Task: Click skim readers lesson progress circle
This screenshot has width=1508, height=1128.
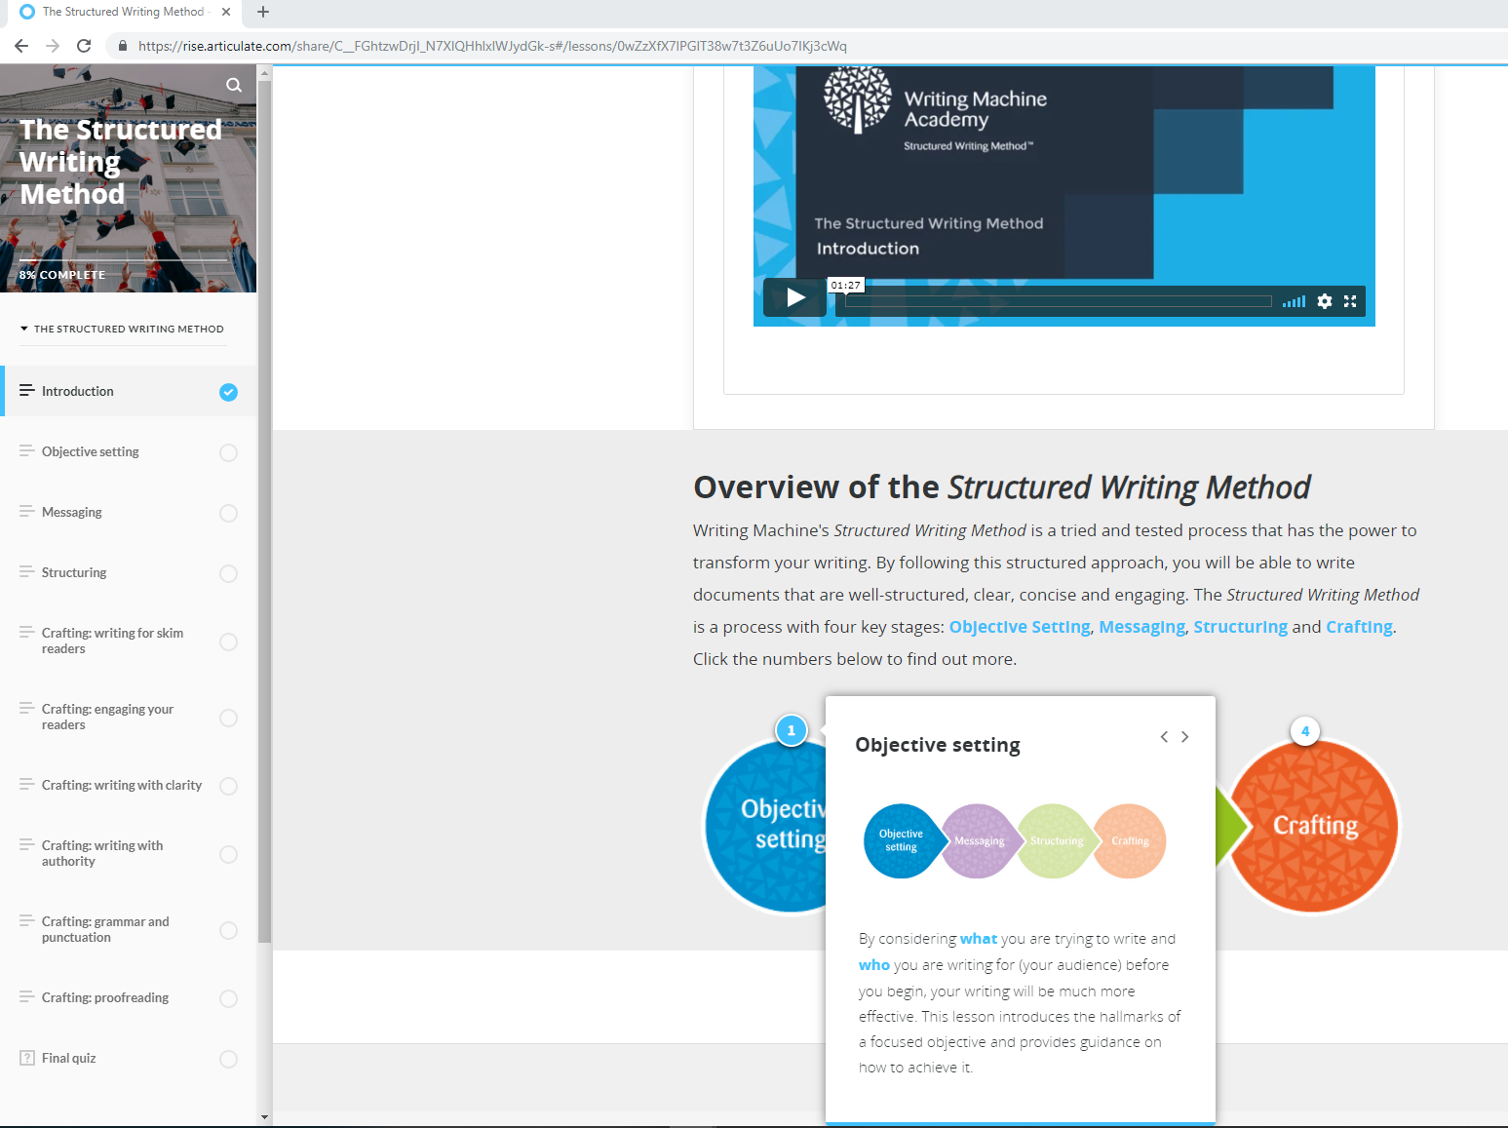Action: tap(228, 642)
